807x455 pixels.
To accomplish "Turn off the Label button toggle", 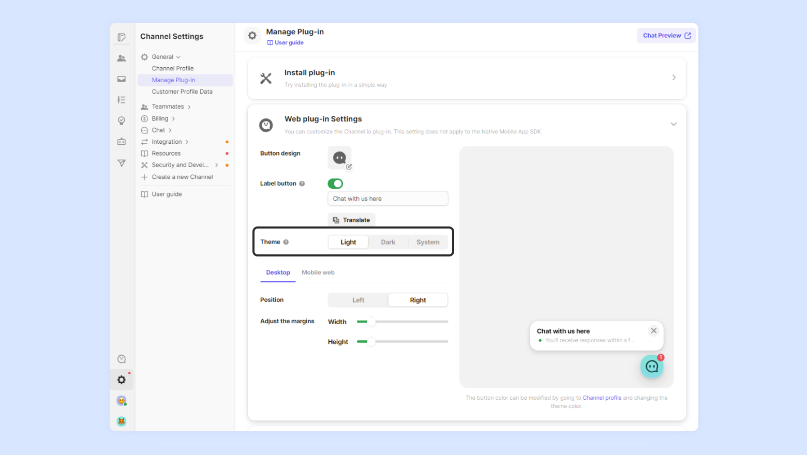I will click(335, 184).
